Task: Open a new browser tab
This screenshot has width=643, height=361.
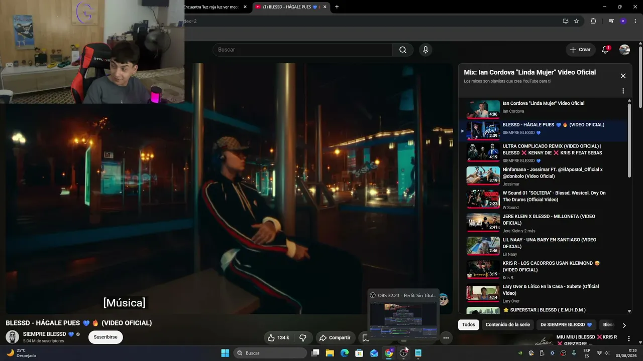Action: click(x=337, y=7)
